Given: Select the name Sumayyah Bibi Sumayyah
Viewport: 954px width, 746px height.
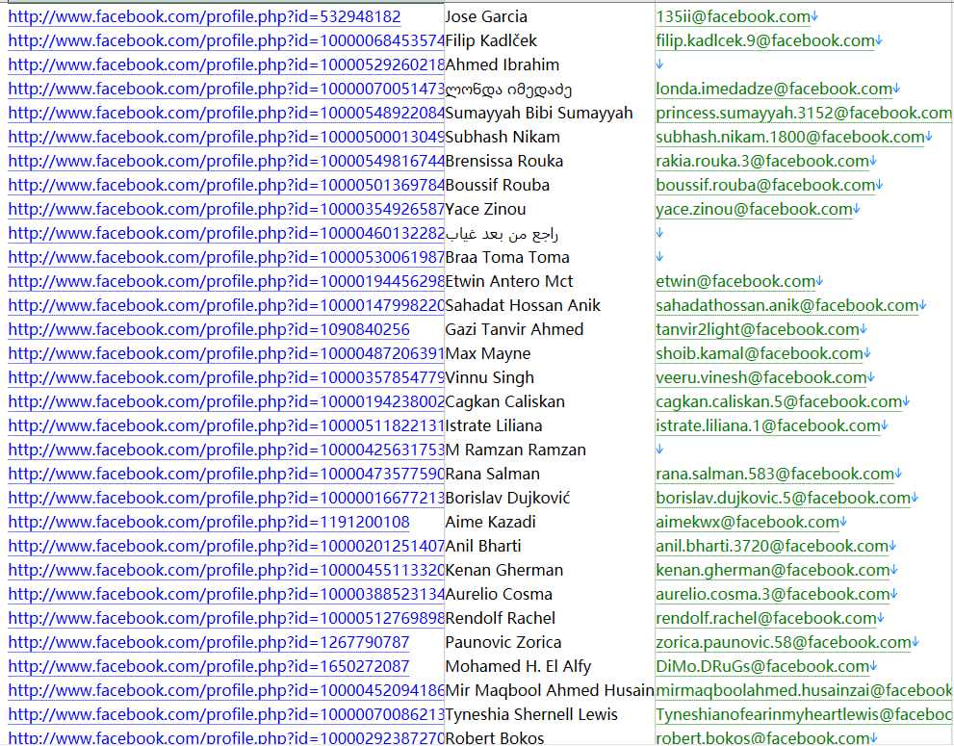Looking at the screenshot, I should click(539, 114).
